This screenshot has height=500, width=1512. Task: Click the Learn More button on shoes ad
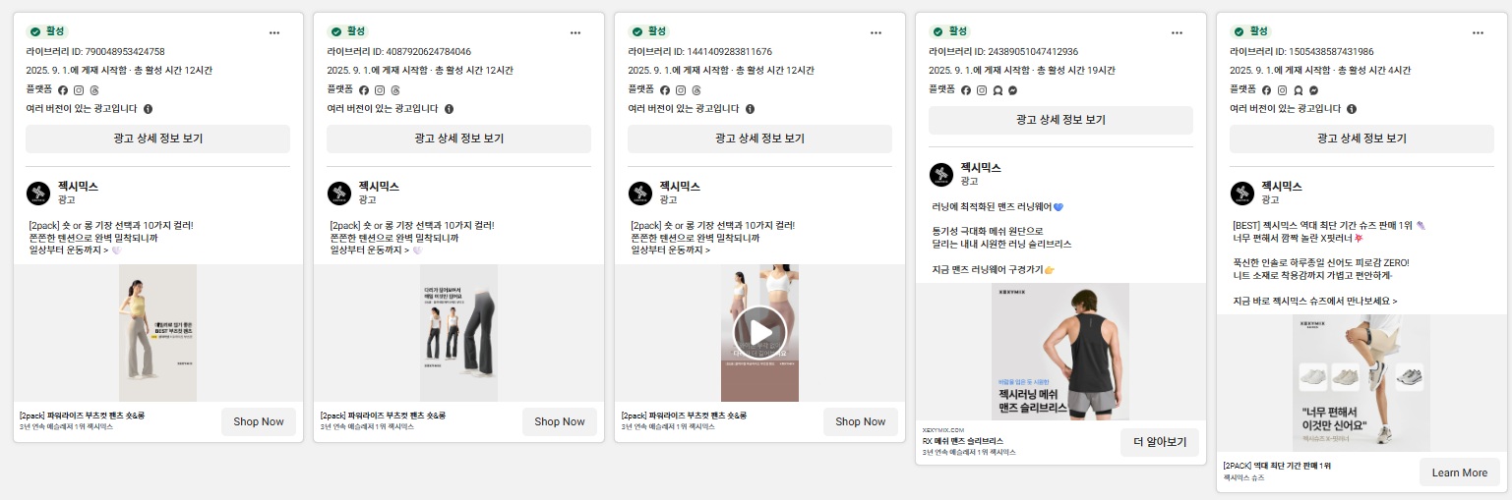(x=1459, y=472)
